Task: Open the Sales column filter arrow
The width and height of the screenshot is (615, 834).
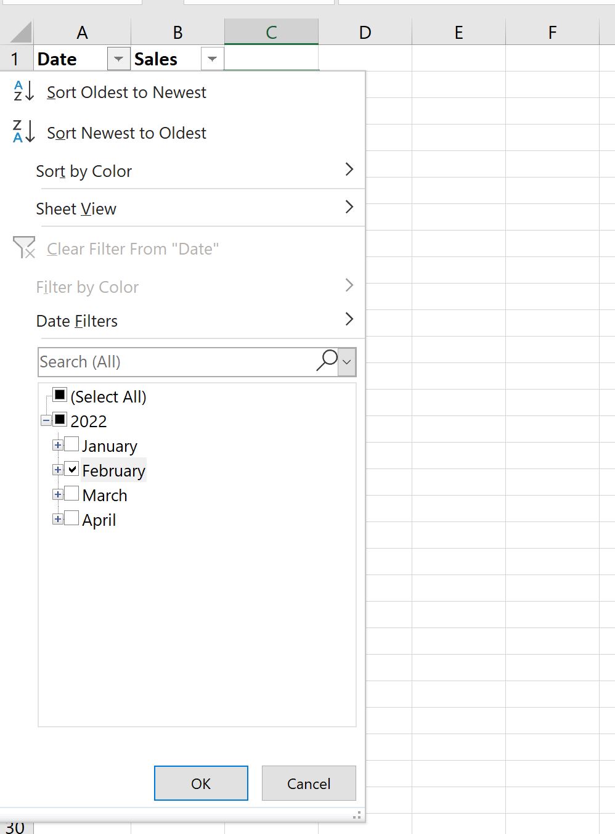Action: click(212, 59)
